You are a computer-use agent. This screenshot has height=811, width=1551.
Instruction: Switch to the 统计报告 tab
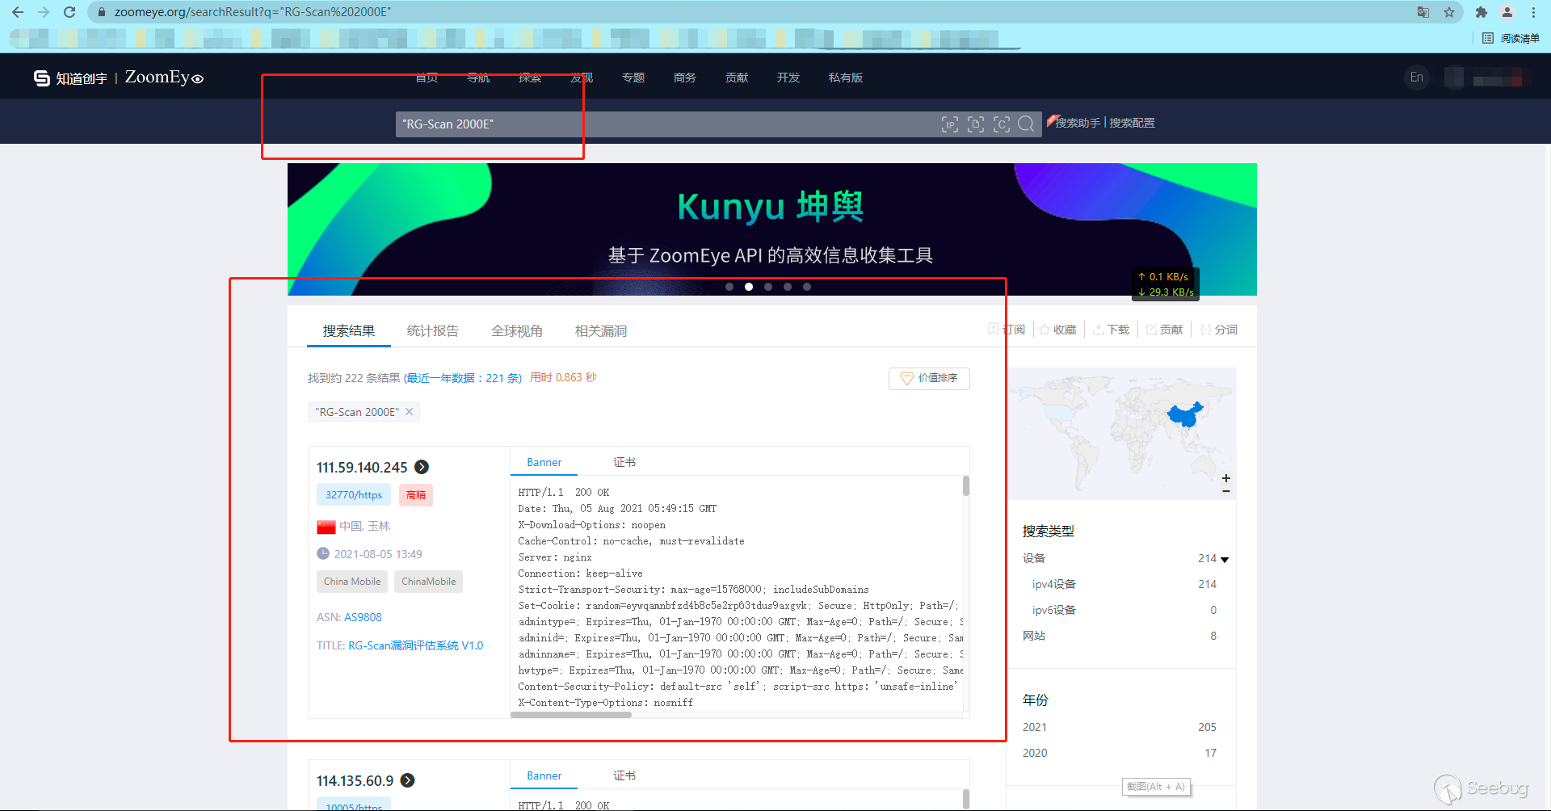(x=433, y=331)
